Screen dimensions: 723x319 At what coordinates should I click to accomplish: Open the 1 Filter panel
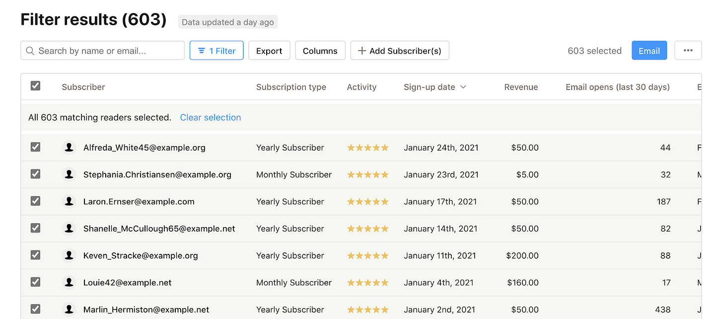[x=217, y=50]
